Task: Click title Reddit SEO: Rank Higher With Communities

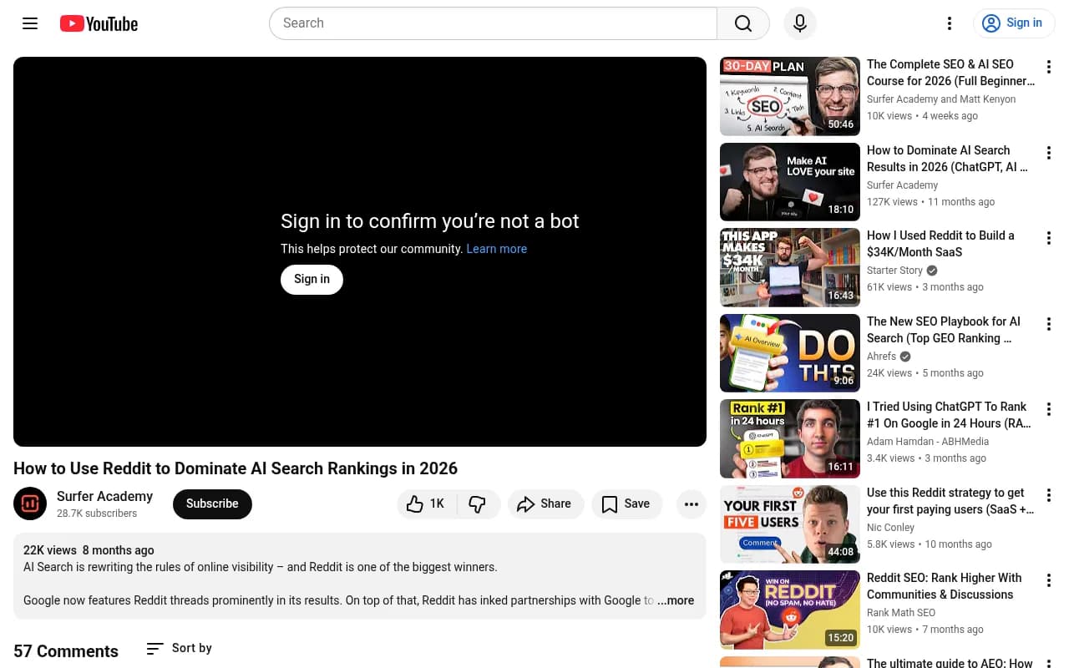Action: [x=945, y=586]
